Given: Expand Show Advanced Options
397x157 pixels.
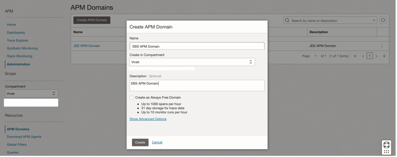Looking at the screenshot, I should click(x=148, y=119).
